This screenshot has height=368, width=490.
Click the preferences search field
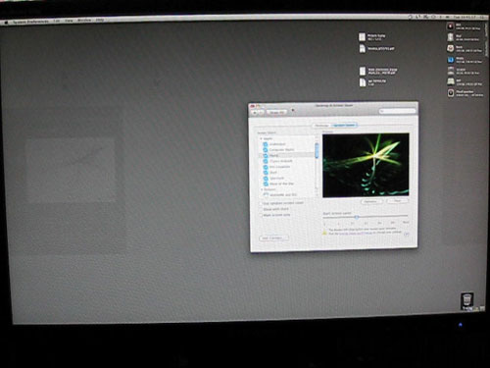coord(397,111)
